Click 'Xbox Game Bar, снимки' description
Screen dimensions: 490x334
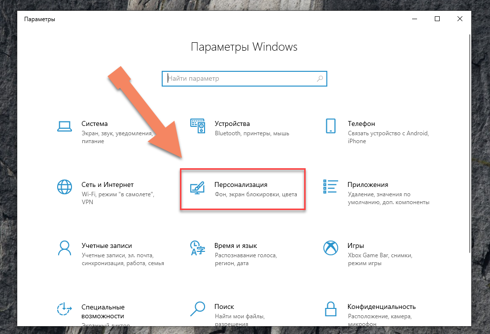[380, 259]
